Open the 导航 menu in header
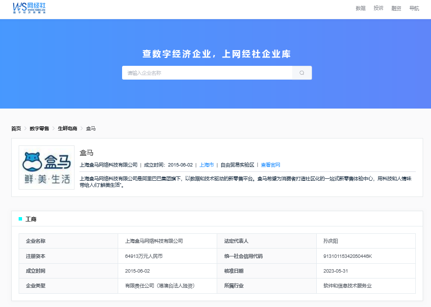The image size is (431, 307). 414,8
